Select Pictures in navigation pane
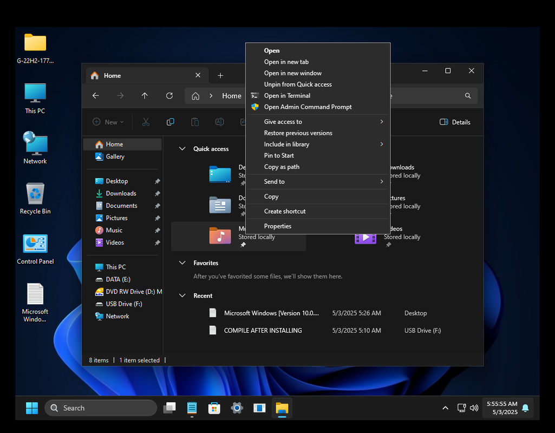Screen dimensions: 555x433 pyautogui.click(x=122, y=218)
